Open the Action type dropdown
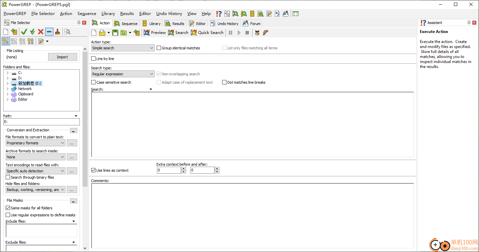 tap(123, 48)
